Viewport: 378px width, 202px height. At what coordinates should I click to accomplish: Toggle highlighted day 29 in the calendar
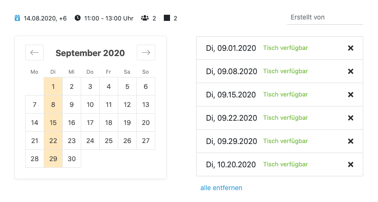pyautogui.click(x=53, y=159)
